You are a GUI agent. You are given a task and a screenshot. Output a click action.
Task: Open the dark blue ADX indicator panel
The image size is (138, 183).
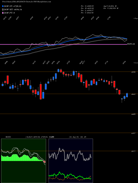[71, 161]
